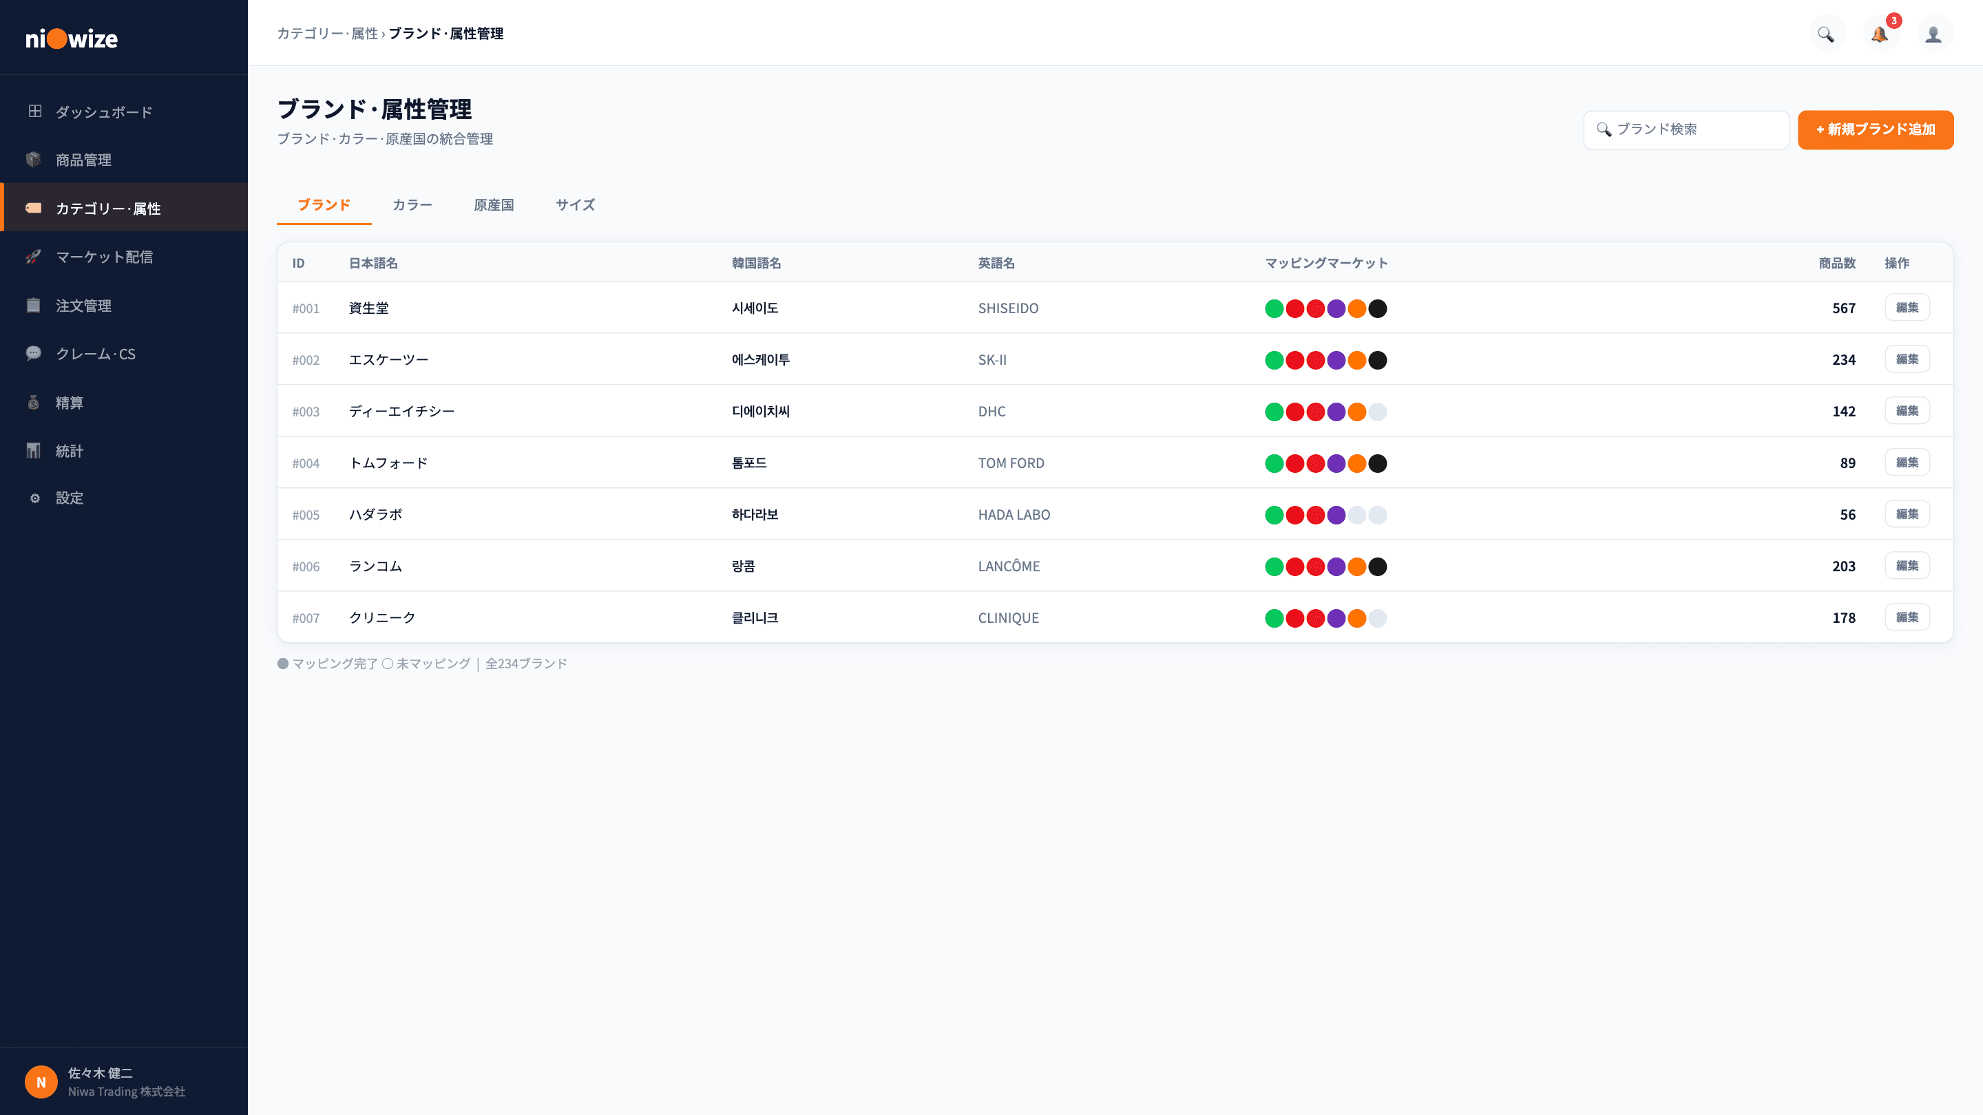Click the purple market dot for エスケーツー
This screenshot has width=1983, height=1115.
(1336, 360)
